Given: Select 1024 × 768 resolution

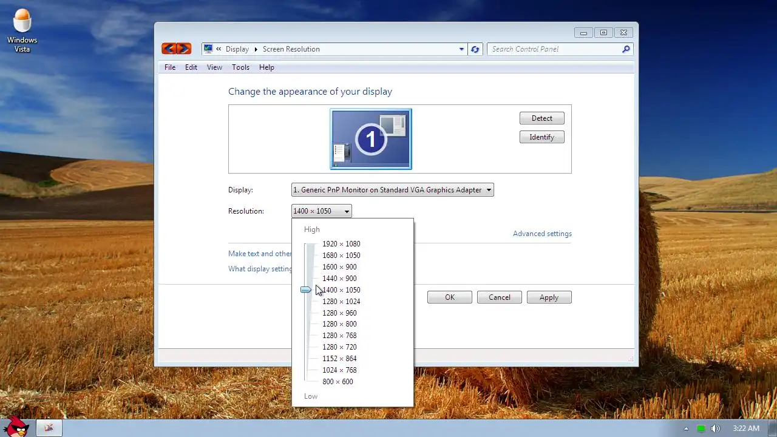Looking at the screenshot, I should [x=339, y=370].
